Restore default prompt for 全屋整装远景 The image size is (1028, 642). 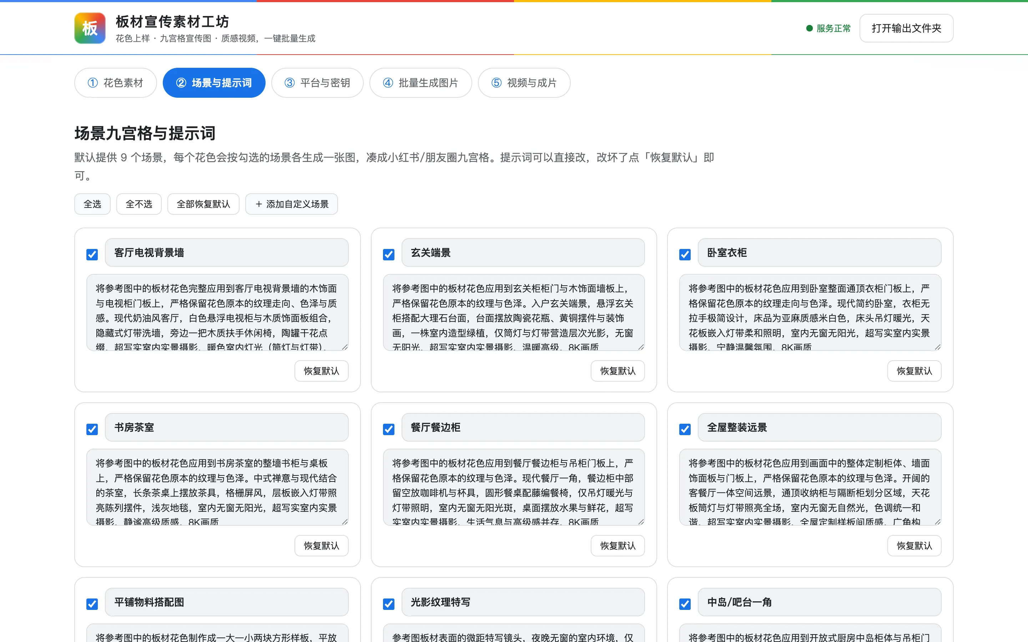[x=914, y=546]
